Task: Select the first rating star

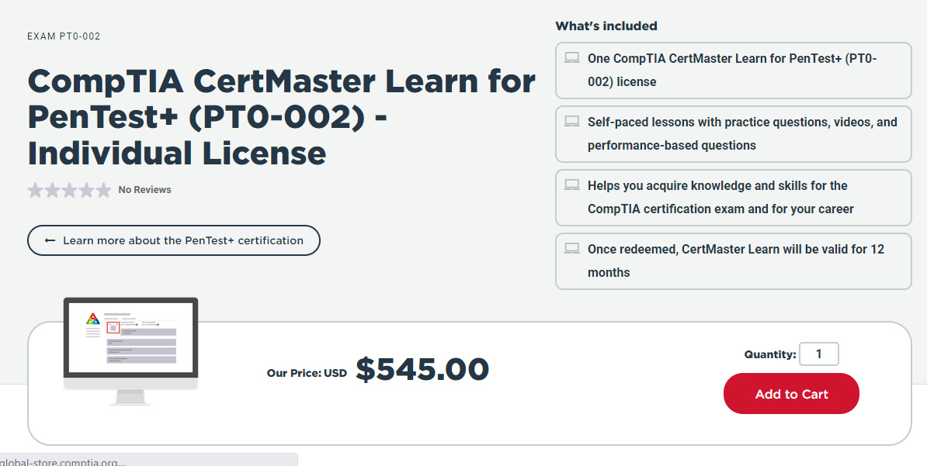Action: pos(35,189)
